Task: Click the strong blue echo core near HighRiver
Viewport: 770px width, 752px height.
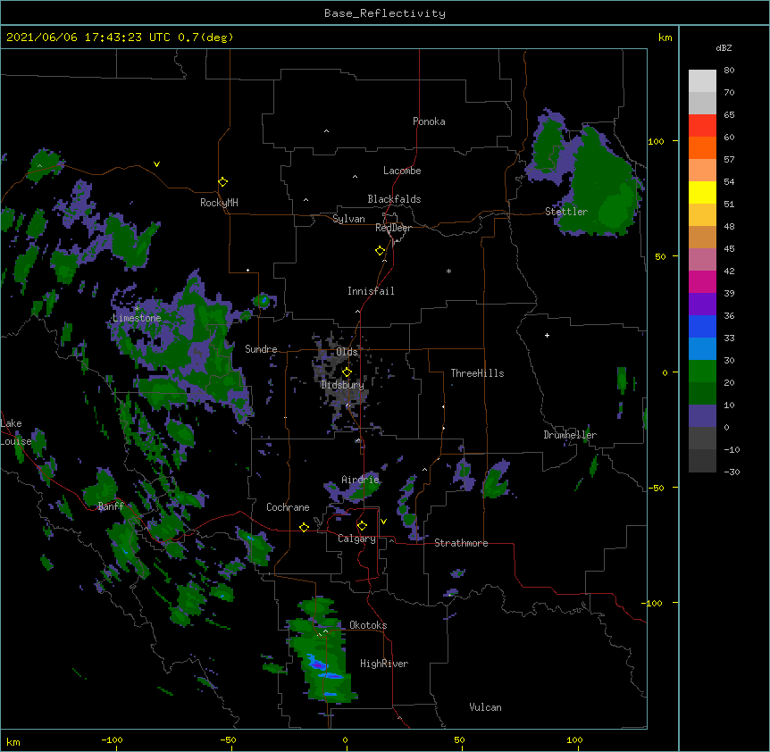Action: [317, 664]
